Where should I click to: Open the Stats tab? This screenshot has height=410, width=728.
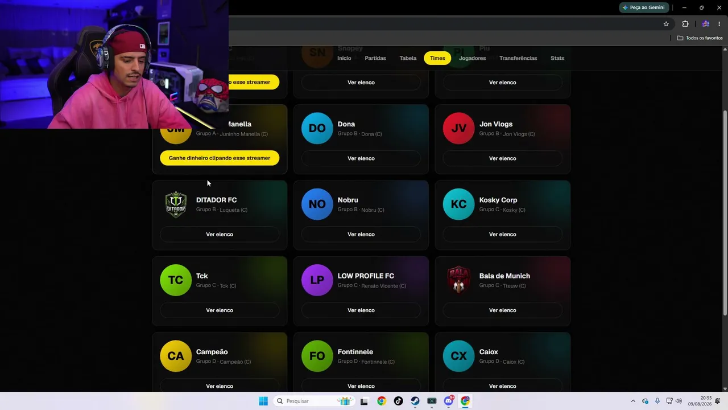557,58
